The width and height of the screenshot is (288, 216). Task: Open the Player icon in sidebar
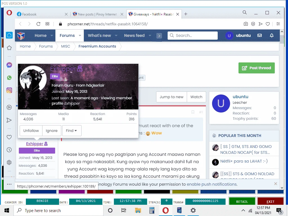pos(9,107)
